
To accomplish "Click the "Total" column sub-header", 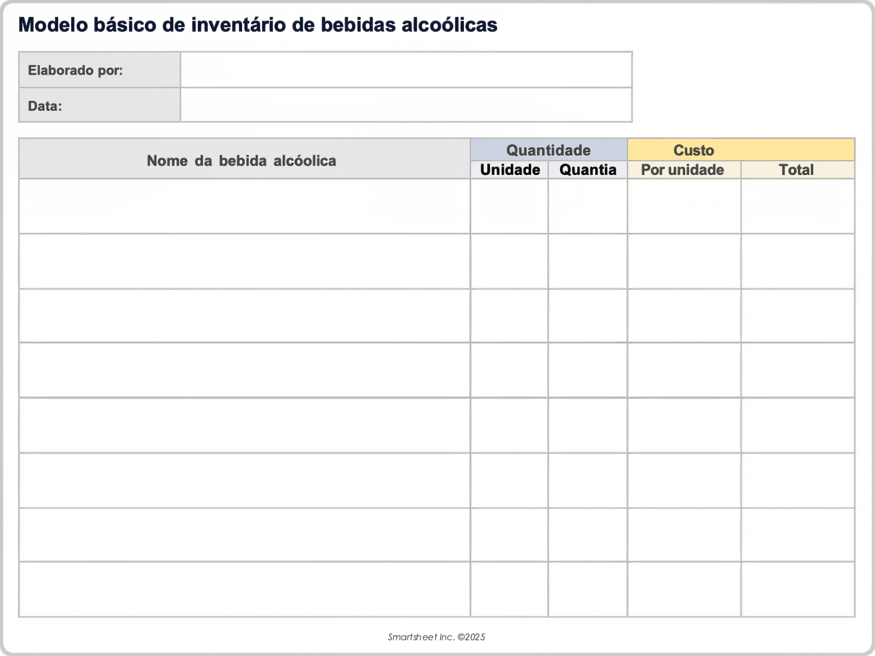I will [797, 170].
